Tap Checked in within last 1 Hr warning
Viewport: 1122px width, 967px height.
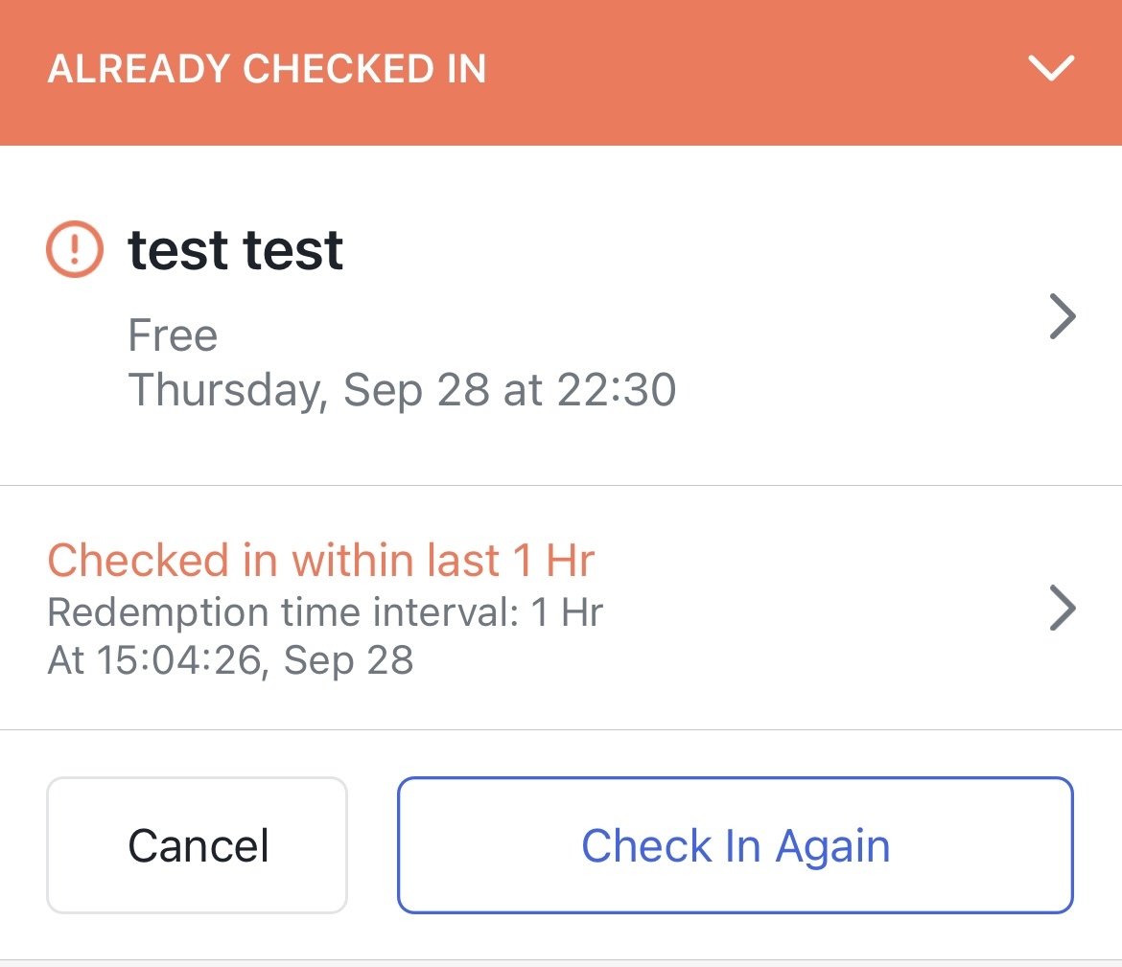point(321,560)
